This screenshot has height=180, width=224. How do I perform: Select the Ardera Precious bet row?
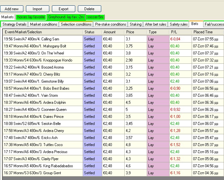(x=113, y=152)
